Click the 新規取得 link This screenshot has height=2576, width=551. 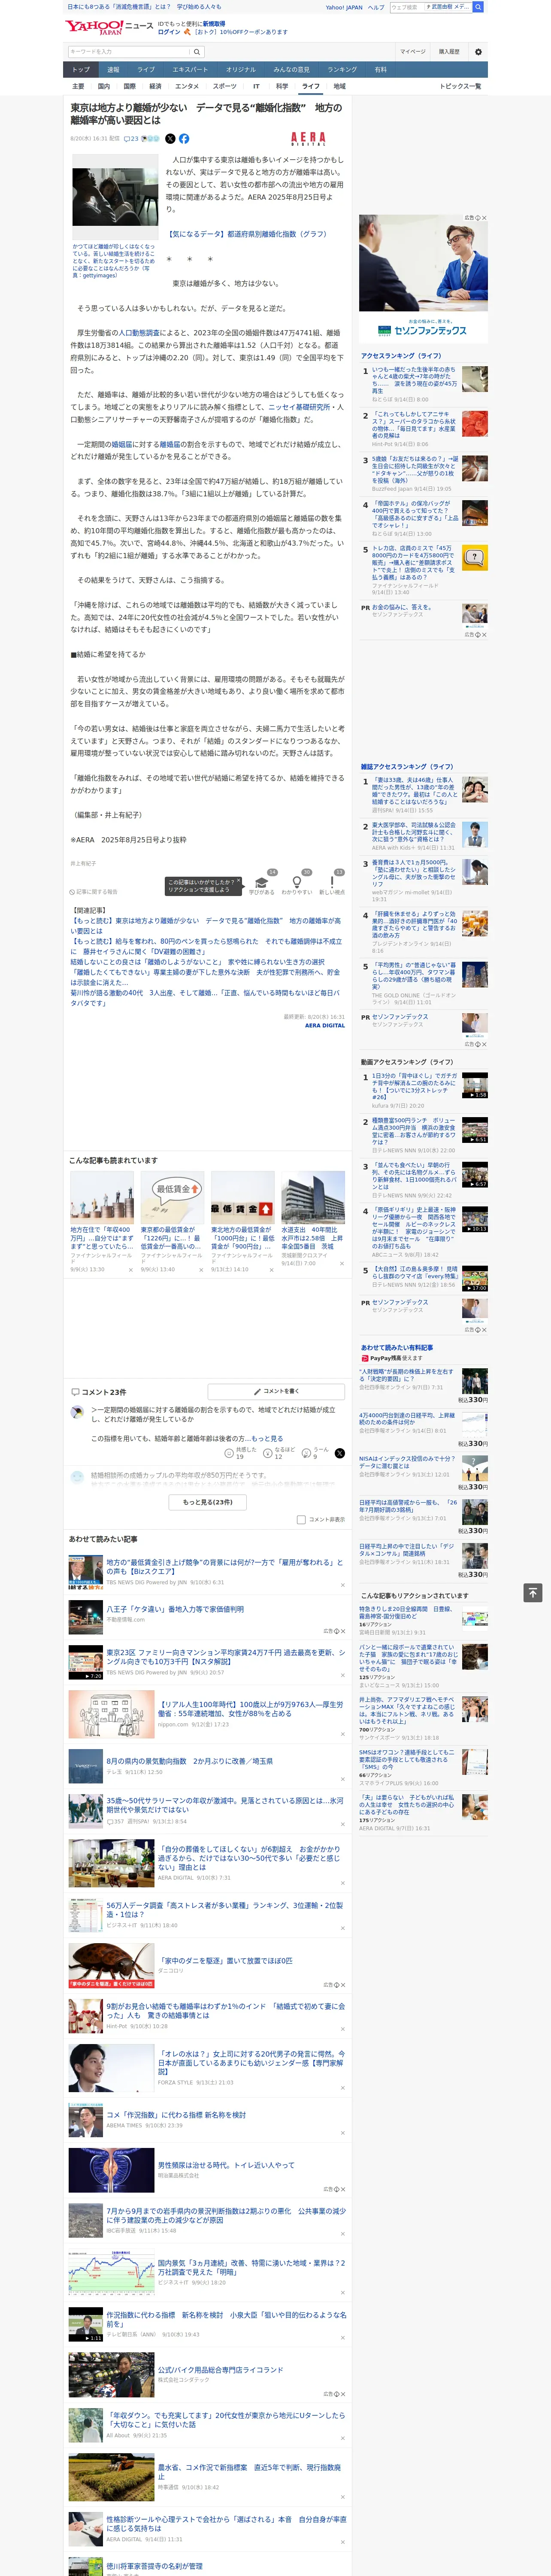(x=214, y=24)
